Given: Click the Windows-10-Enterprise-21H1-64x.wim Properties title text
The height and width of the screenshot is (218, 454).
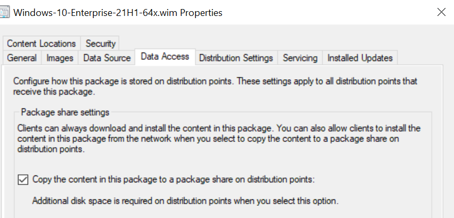Looking at the screenshot, I should click(x=118, y=13).
